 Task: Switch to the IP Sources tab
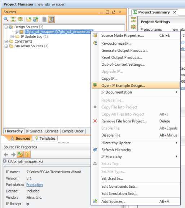34,131
